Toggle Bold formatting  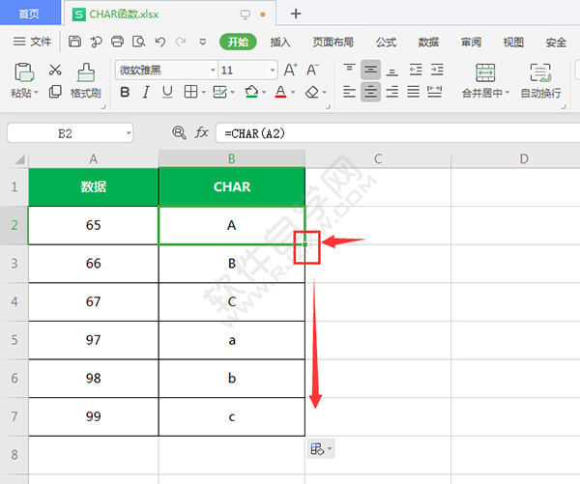[x=125, y=92]
